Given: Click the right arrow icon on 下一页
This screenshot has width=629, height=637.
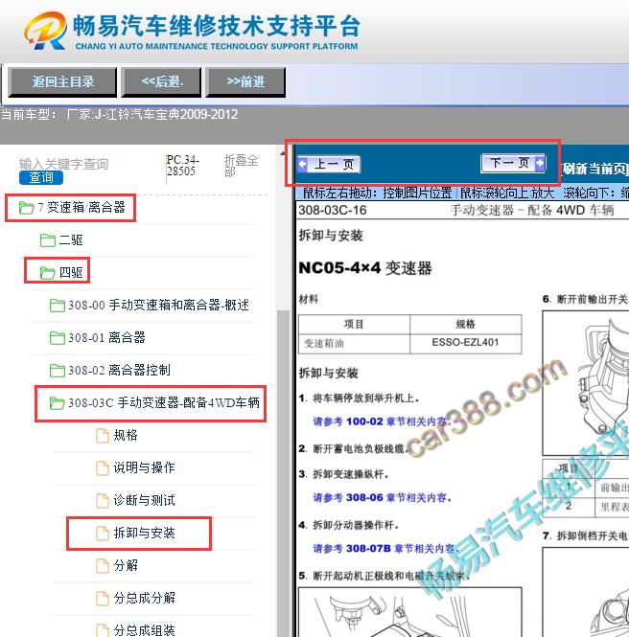Looking at the screenshot, I should (x=540, y=163).
